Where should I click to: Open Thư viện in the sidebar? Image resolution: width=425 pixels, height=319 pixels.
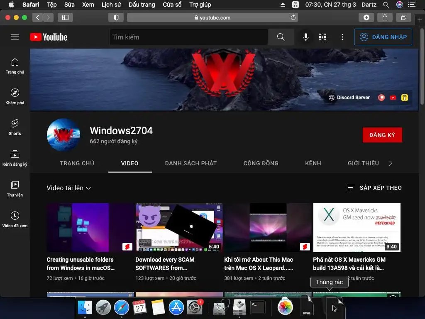[15, 189]
